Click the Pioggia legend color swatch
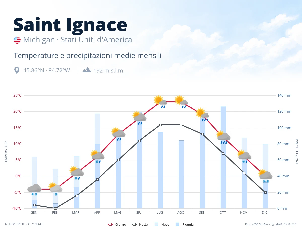This screenshot has width=302, height=231. pos(178,224)
